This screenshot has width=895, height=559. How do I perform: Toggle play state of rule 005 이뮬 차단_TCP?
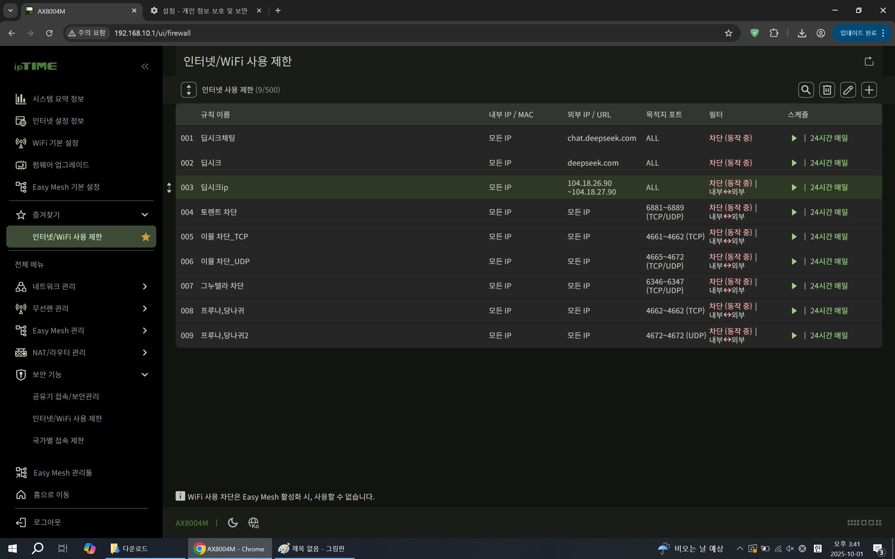tap(794, 237)
